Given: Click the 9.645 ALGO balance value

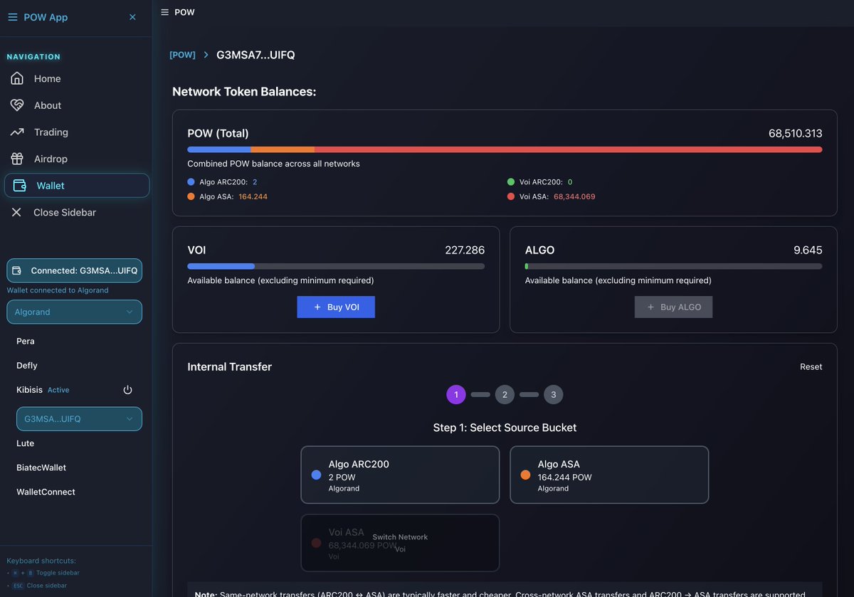Looking at the screenshot, I should 808,250.
